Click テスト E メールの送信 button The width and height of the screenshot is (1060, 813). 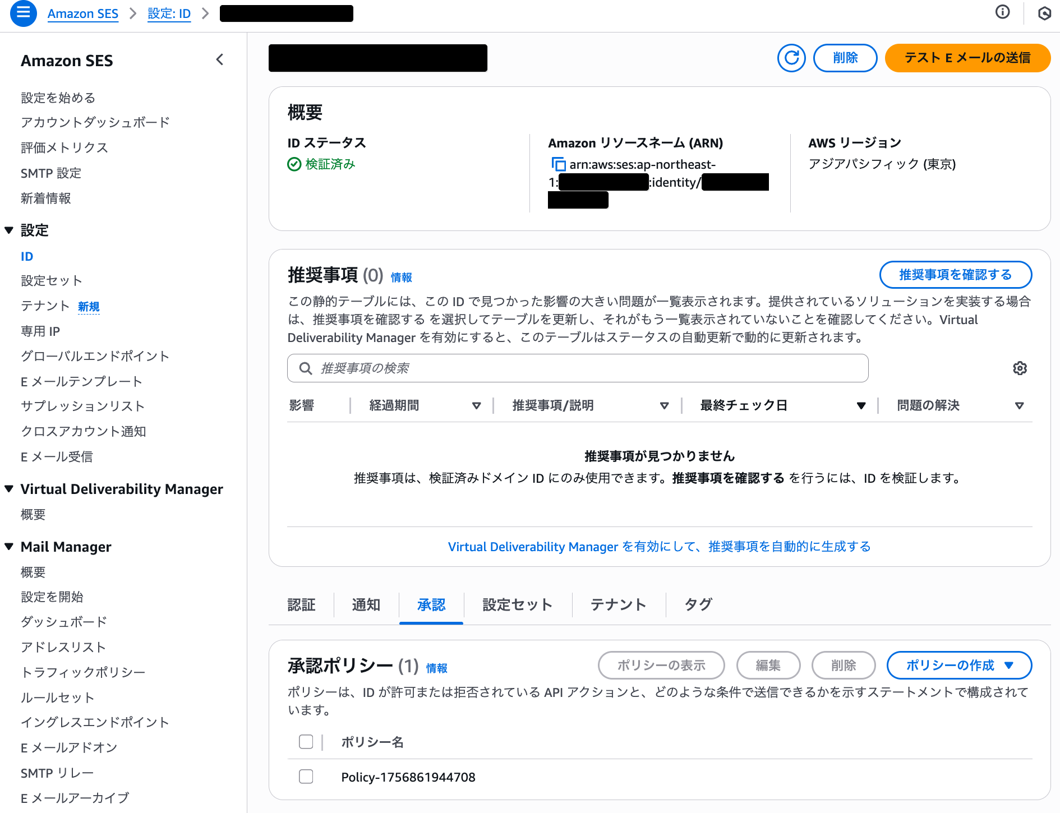coord(967,58)
